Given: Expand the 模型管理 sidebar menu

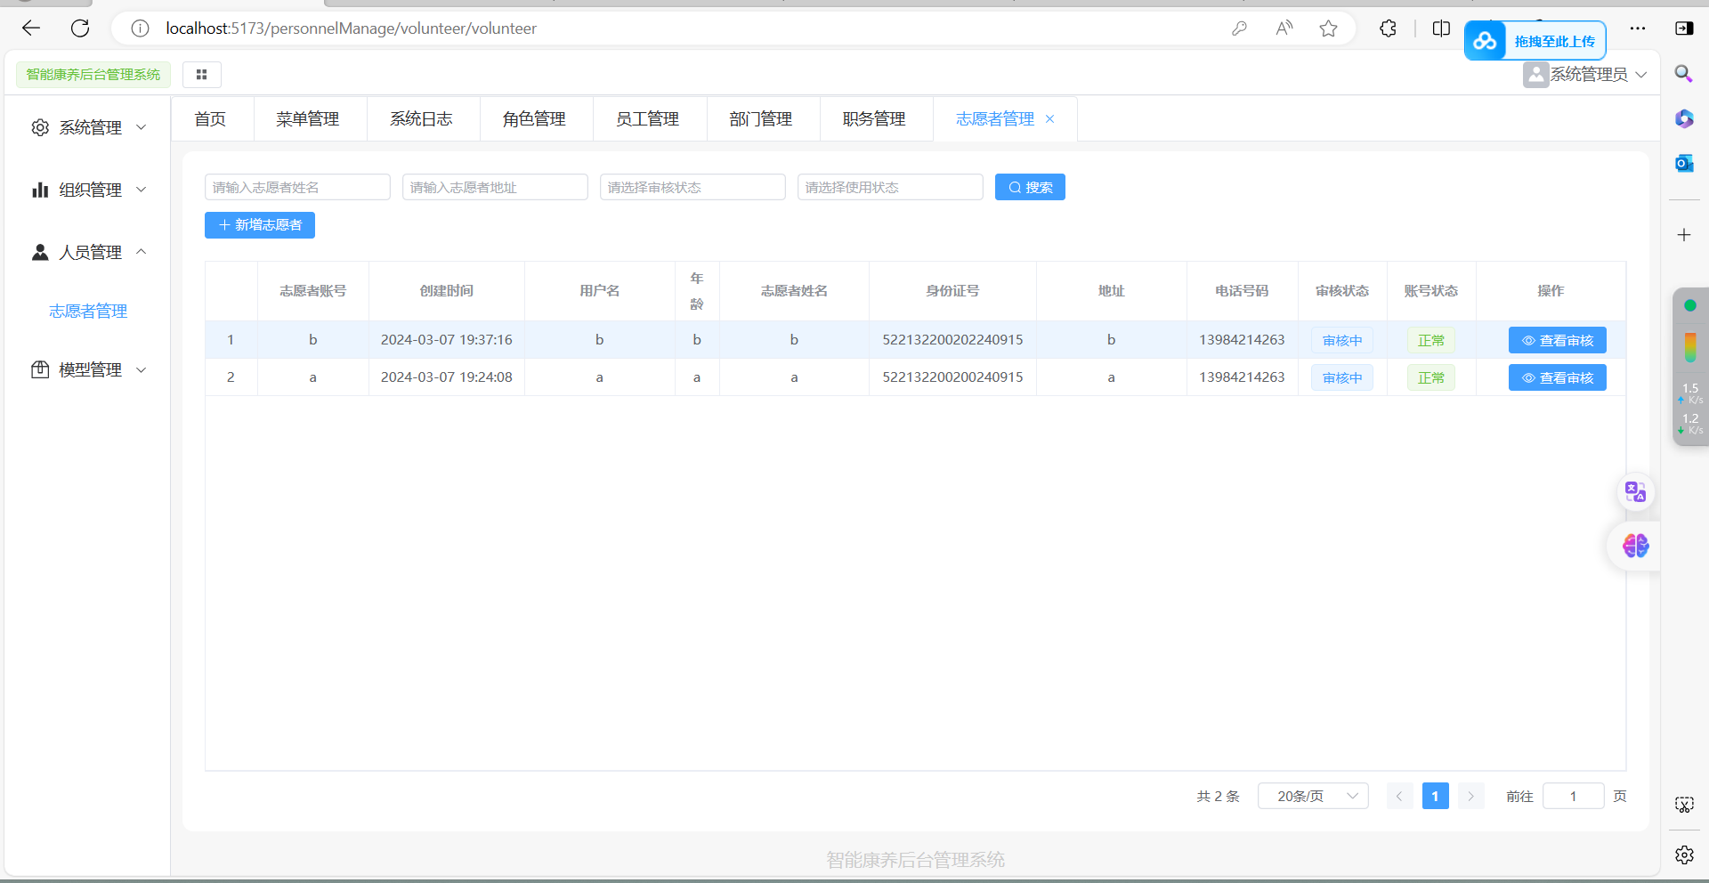Looking at the screenshot, I should point(89,369).
